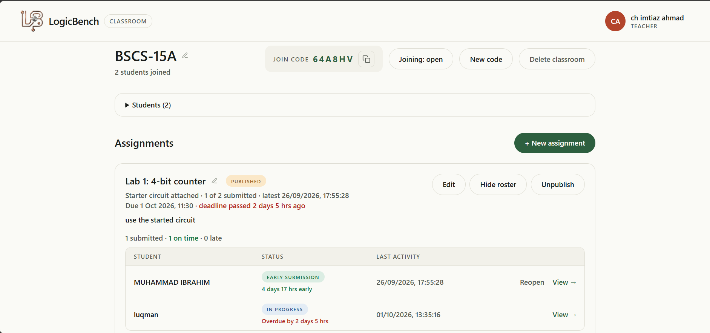710x333 pixels.
Task: Click the 'deadline passed 2 days 5 hrs ago' text
Action: click(252, 206)
